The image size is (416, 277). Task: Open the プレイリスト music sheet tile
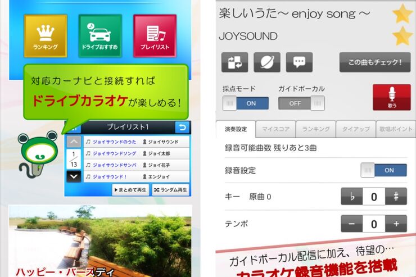click(x=155, y=36)
